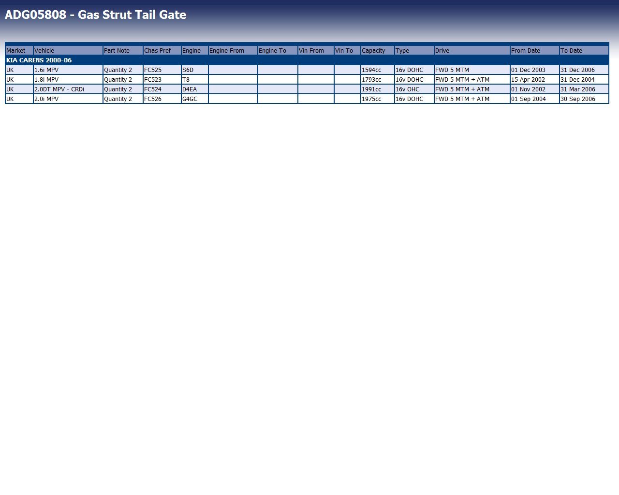
Task: Select the Drive column header
Action: tap(472, 50)
